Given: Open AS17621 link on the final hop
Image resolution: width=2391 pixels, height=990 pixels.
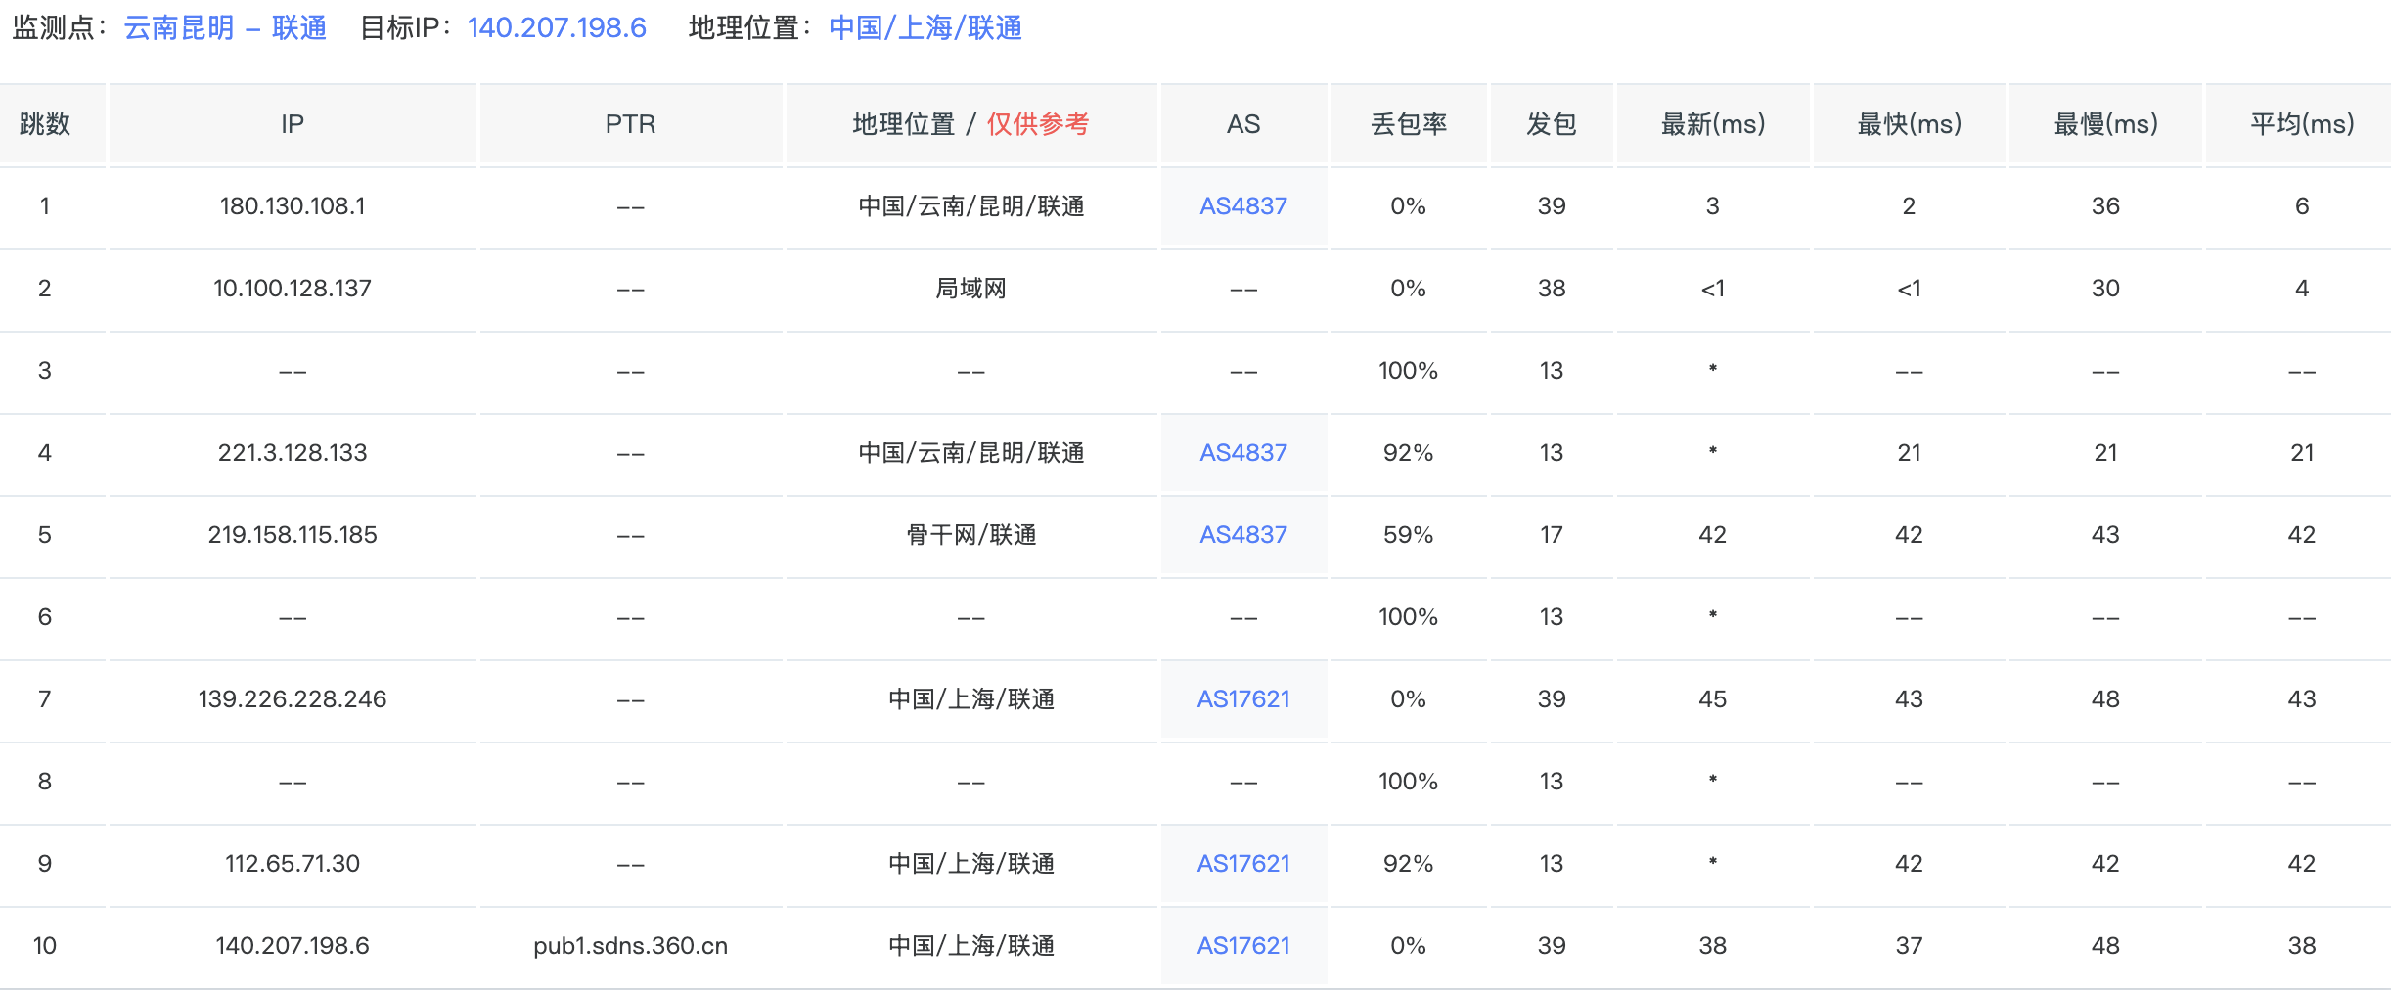Looking at the screenshot, I should click(x=1243, y=945).
